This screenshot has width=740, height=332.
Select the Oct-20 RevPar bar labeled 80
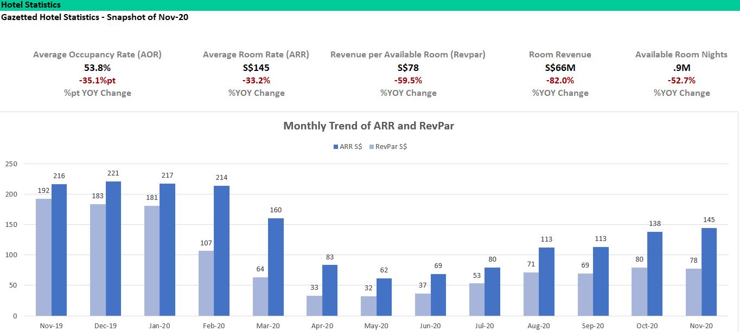(x=639, y=291)
